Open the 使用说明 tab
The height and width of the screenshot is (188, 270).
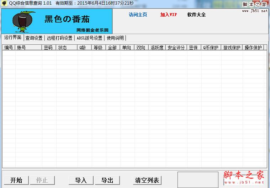pos(115,38)
